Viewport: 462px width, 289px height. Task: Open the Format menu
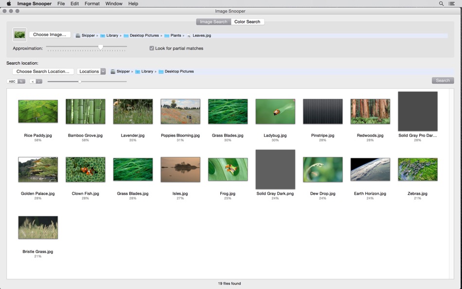pyautogui.click(x=92, y=3)
